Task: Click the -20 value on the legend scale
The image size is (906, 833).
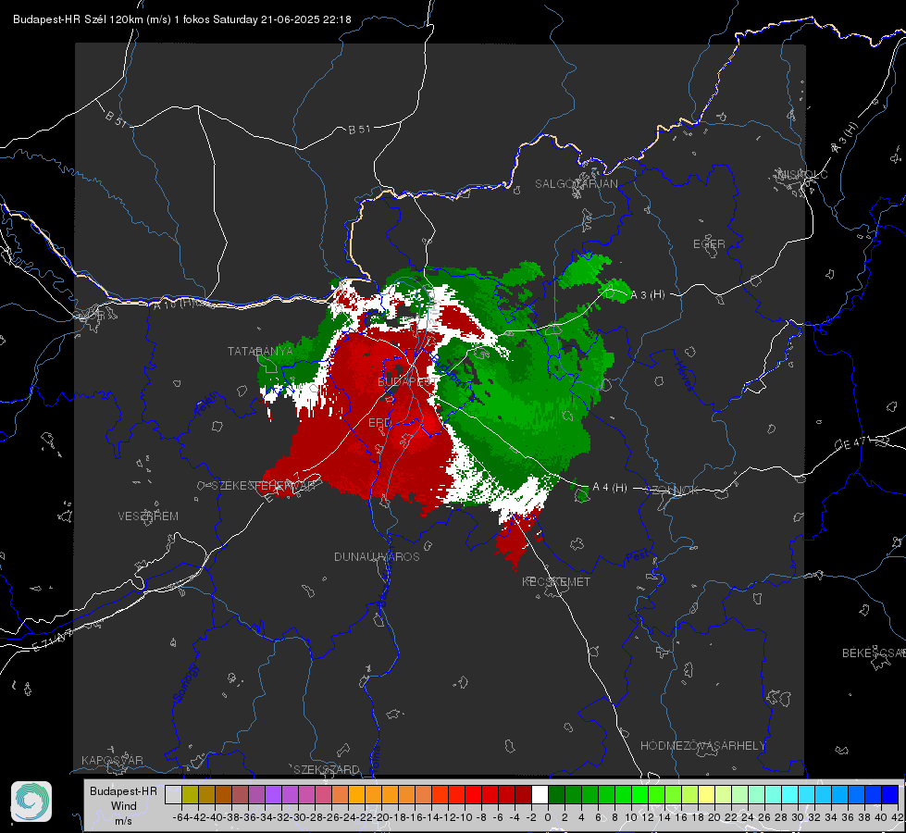Action: click(x=381, y=817)
